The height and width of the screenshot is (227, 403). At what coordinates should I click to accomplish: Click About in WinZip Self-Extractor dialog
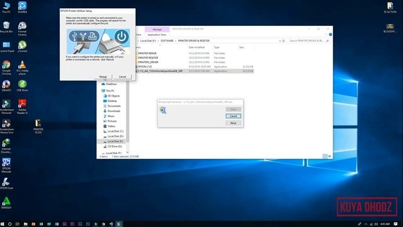pos(233,123)
